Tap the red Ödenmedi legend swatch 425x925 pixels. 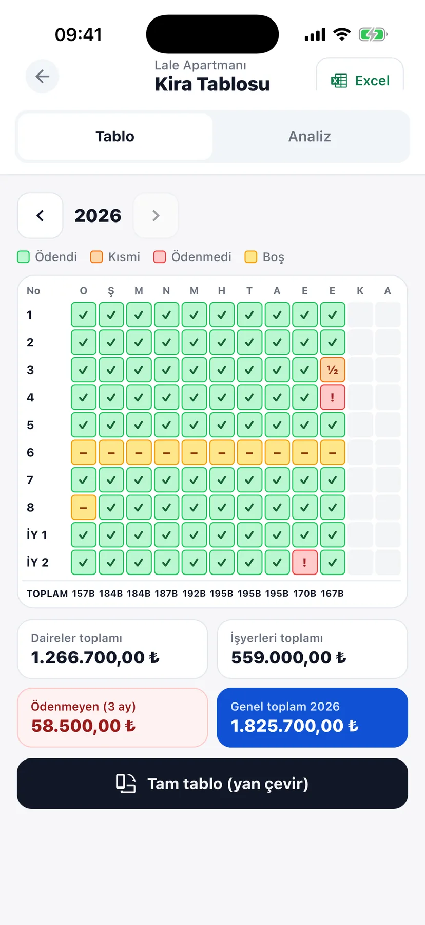[160, 257]
